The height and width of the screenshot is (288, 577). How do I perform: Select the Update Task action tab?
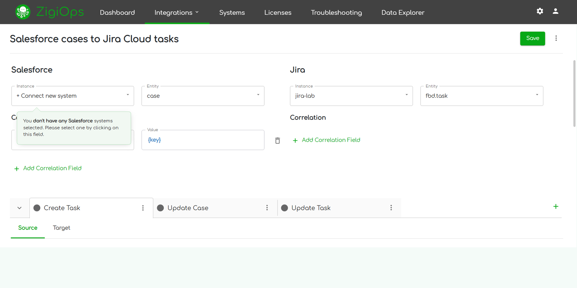click(339, 208)
